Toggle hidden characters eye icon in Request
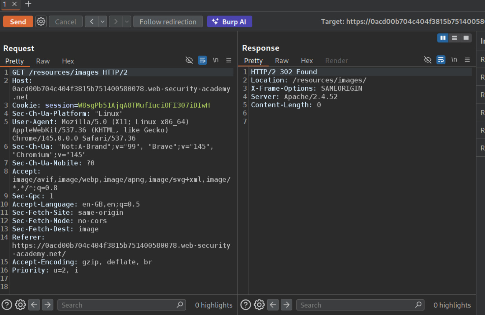 (189, 60)
